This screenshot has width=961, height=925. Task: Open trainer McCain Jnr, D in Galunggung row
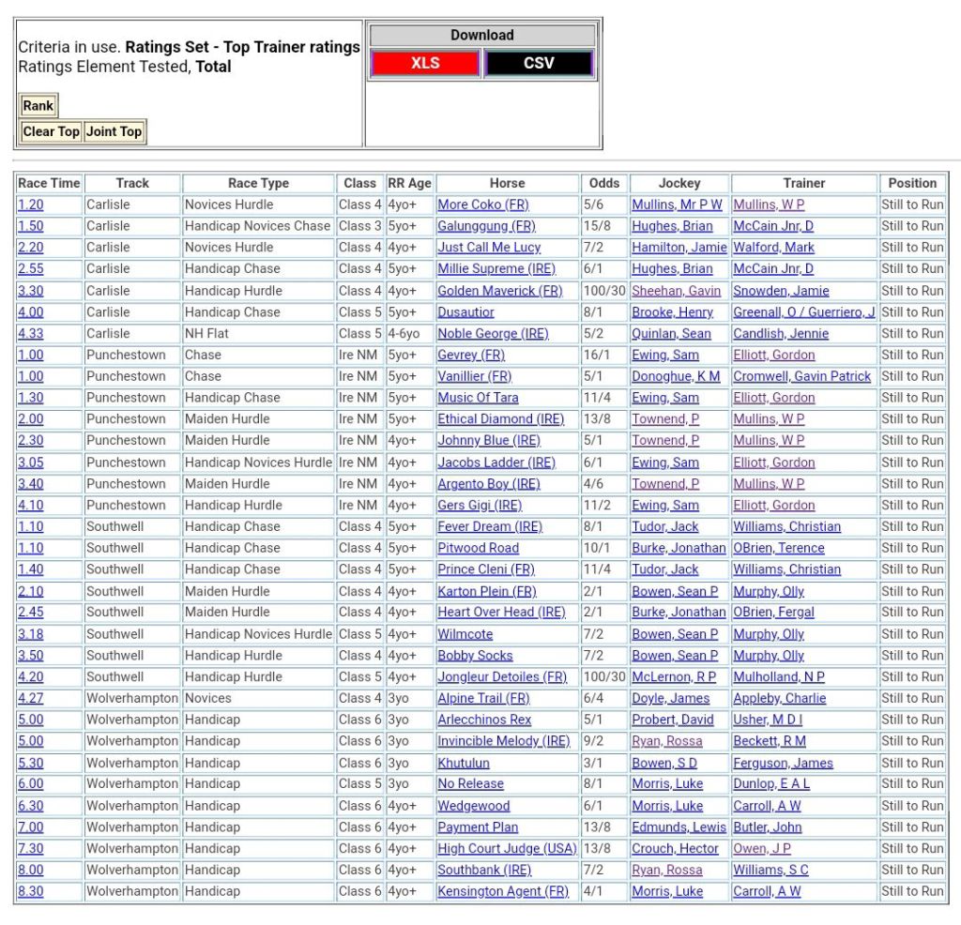pos(773,226)
